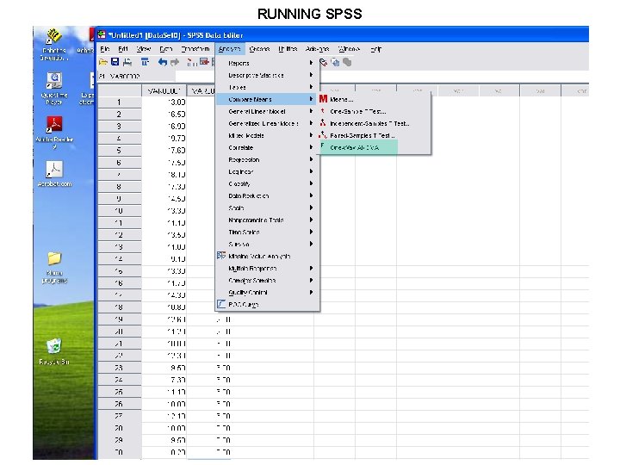Select row header 10
Viewport: 620px width, 465px height.
tap(119, 211)
